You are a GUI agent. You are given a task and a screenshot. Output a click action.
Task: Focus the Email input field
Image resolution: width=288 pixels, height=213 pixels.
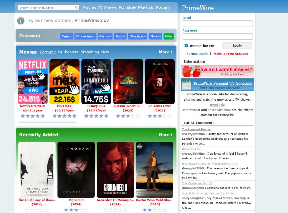pos(217,24)
